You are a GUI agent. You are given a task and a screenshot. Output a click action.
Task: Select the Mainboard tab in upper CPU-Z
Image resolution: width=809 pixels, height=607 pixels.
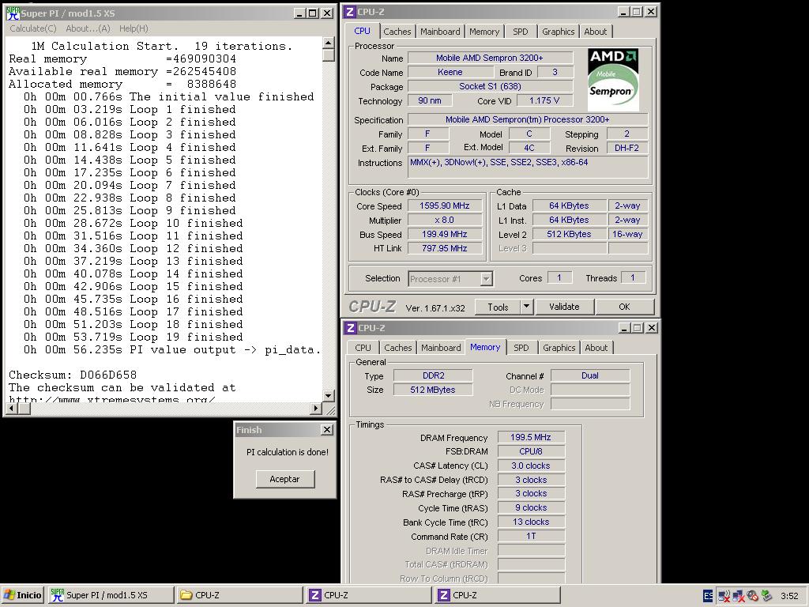440,32
